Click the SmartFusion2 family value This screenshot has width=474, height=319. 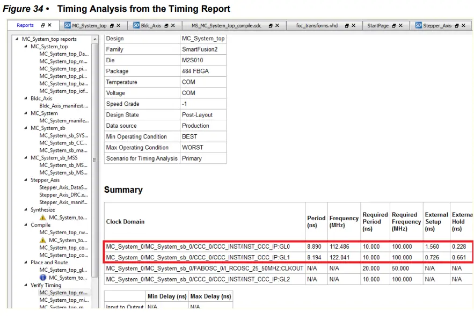tap(200, 49)
